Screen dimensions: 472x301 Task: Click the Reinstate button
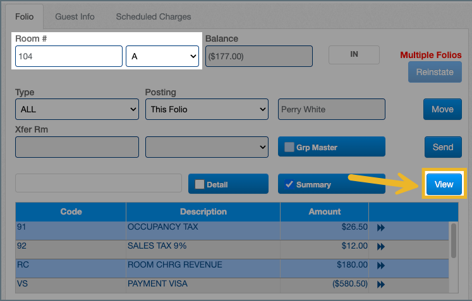(435, 72)
